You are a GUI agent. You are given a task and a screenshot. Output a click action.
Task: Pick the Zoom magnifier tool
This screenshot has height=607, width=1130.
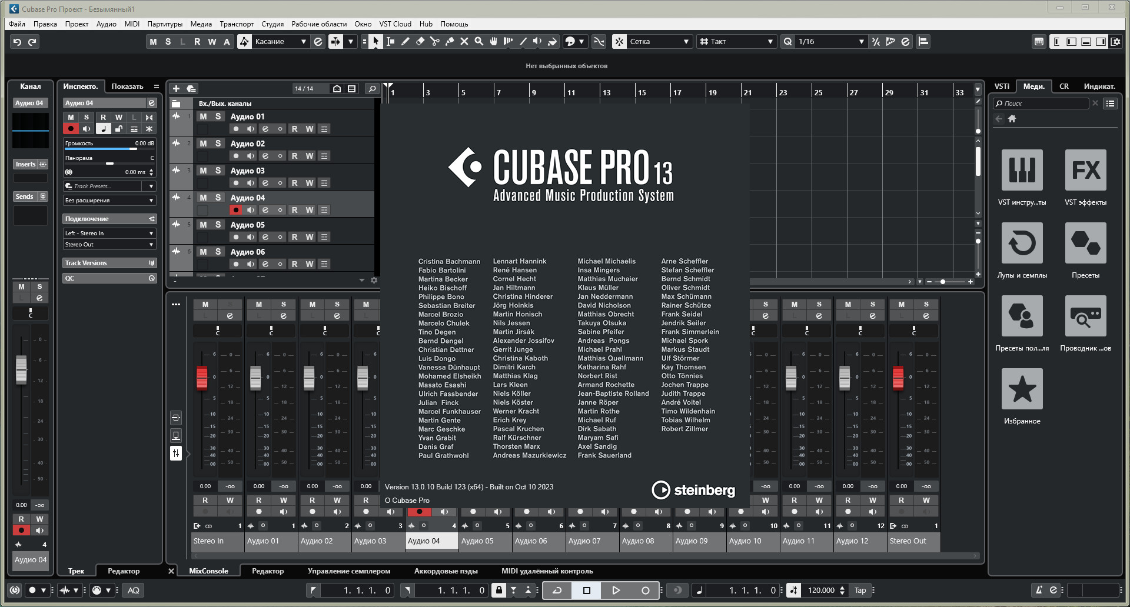pyautogui.click(x=479, y=42)
